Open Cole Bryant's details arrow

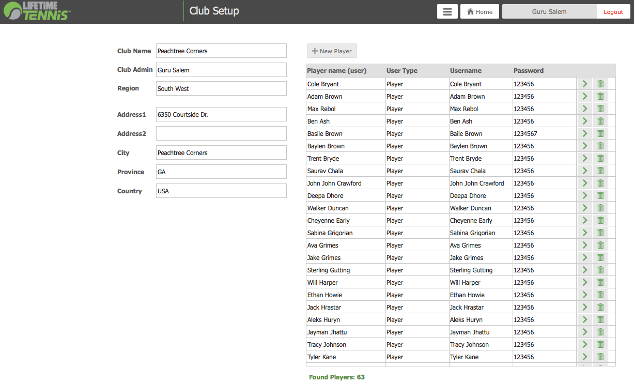click(585, 84)
